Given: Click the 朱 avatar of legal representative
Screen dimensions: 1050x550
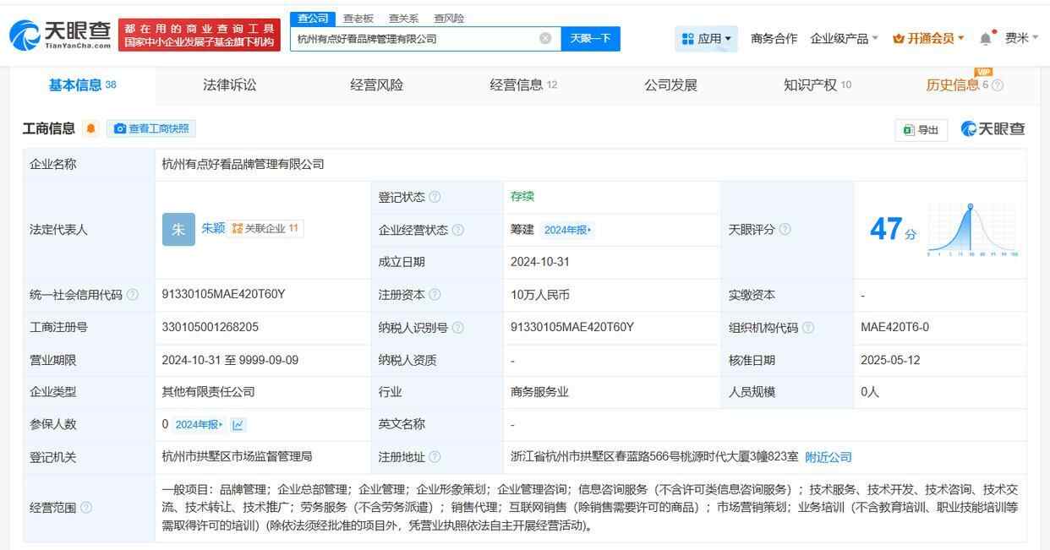Looking at the screenshot, I should (x=178, y=230).
